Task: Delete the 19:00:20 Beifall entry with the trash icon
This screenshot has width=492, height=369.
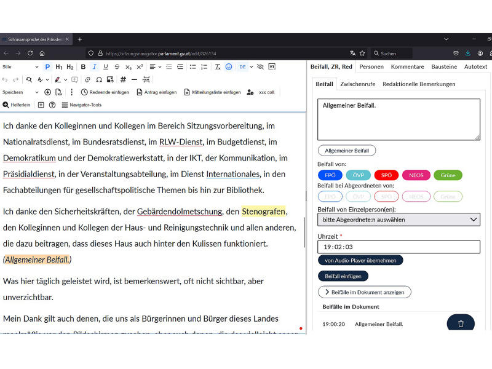Action: tap(460, 322)
